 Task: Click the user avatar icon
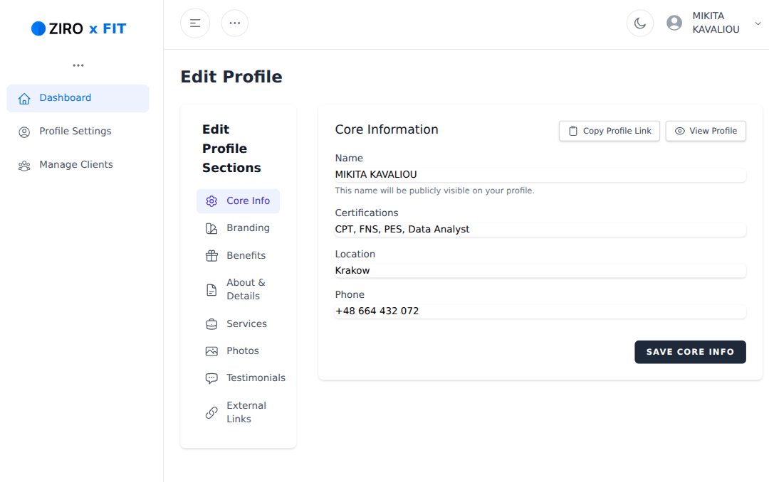tap(674, 23)
